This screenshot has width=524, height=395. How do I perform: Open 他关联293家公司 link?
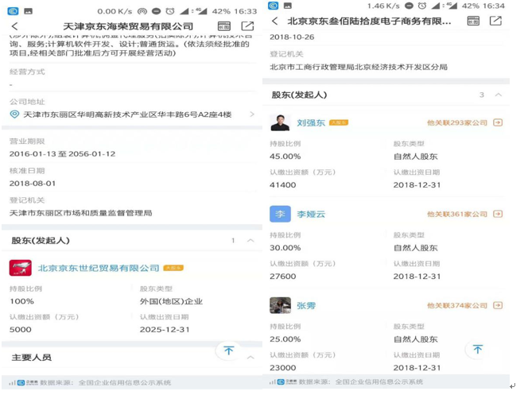(457, 123)
